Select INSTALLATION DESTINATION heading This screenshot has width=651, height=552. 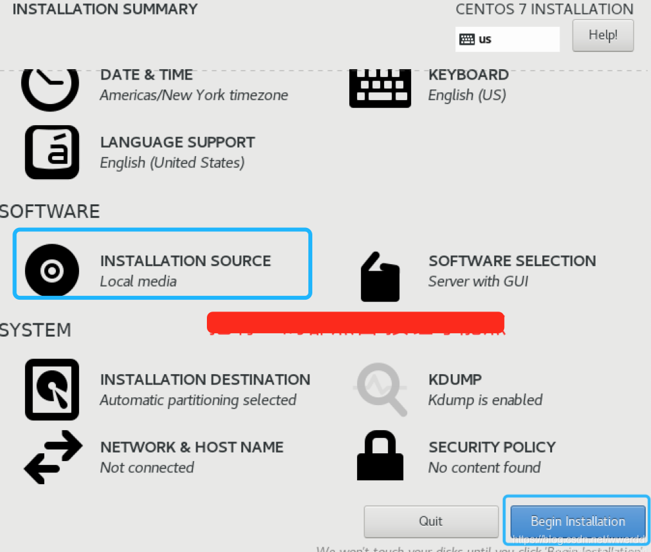[x=205, y=380]
